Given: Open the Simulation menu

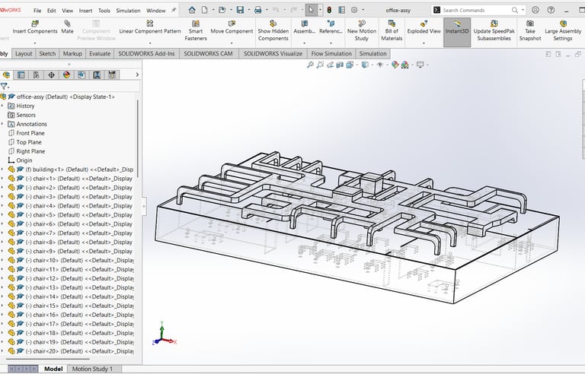Looking at the screenshot, I should click(x=128, y=11).
